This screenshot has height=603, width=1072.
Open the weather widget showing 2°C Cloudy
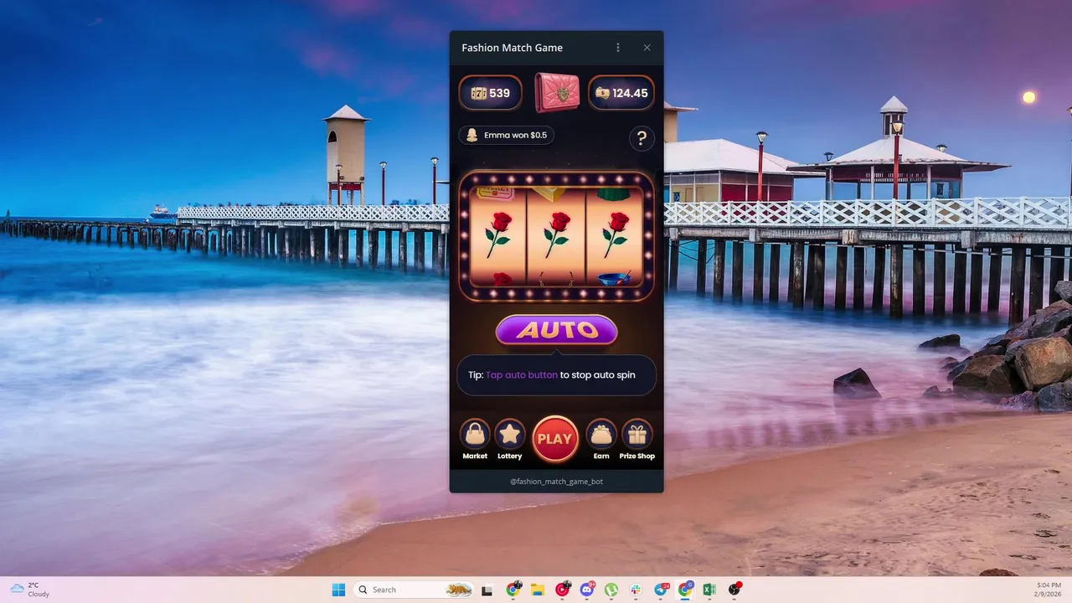pyautogui.click(x=30, y=590)
